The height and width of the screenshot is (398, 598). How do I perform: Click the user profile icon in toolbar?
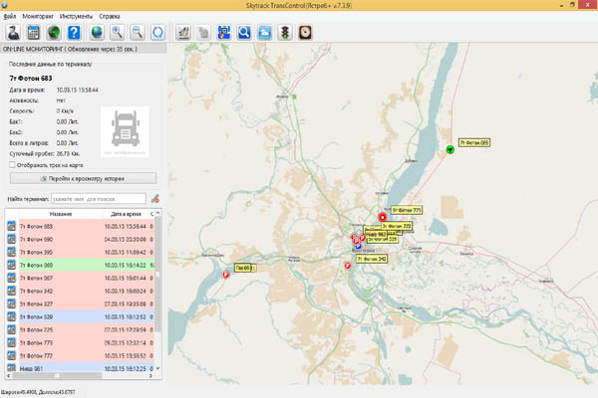[x=11, y=32]
